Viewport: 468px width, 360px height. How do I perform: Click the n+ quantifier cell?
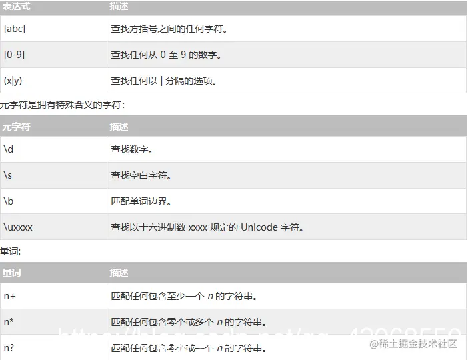pyautogui.click(x=53, y=296)
